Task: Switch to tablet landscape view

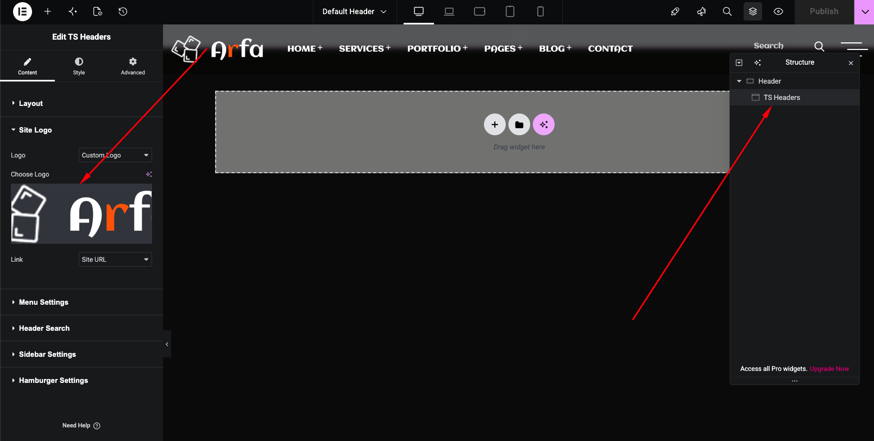Action: pyautogui.click(x=480, y=11)
